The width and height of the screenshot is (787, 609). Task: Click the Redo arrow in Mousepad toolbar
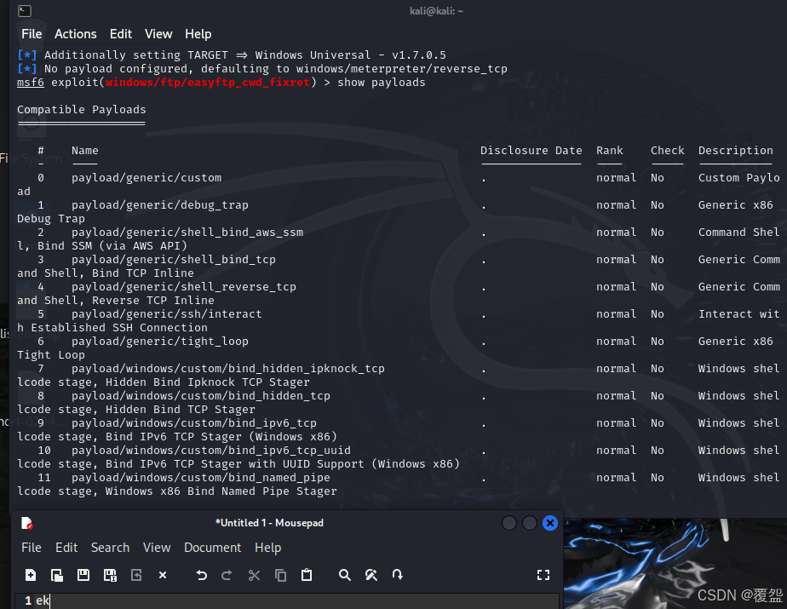(227, 575)
